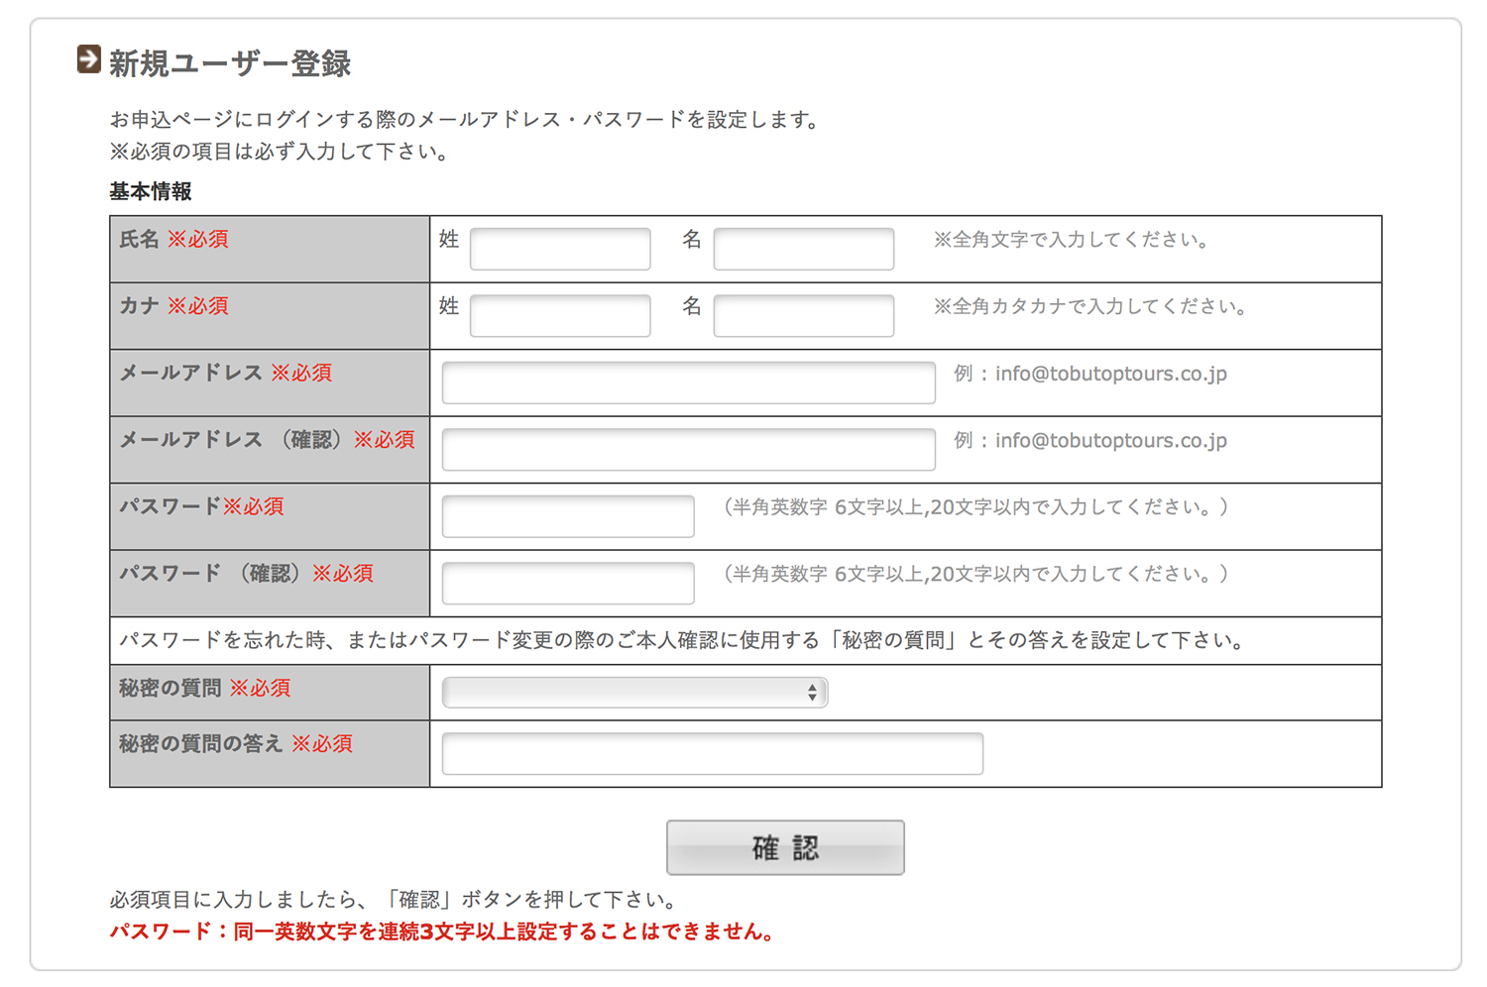The width and height of the screenshot is (1487, 987).
Task: Click into the カナ 名 text box
Action: coord(803,315)
